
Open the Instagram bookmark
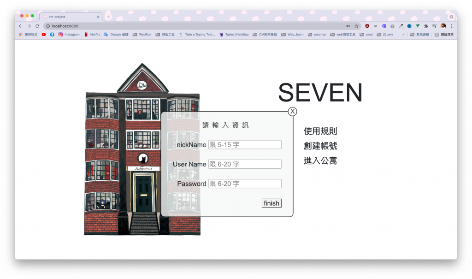pyautogui.click(x=69, y=35)
